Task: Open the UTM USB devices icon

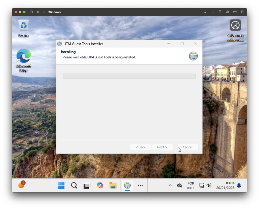Action: pos(220,12)
